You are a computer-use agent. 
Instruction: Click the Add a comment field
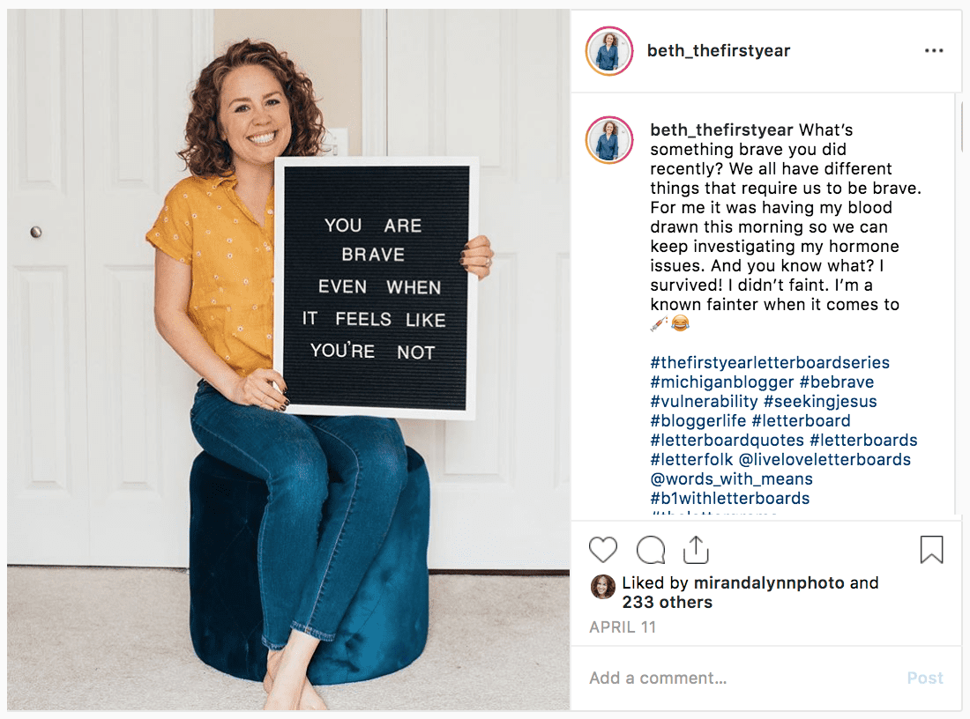(741, 678)
